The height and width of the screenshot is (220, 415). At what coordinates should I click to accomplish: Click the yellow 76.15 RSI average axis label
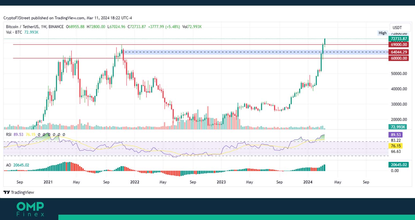[x=396, y=146]
